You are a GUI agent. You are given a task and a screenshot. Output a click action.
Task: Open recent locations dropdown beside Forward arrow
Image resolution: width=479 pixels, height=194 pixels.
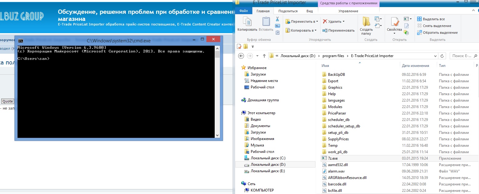coord(257,56)
